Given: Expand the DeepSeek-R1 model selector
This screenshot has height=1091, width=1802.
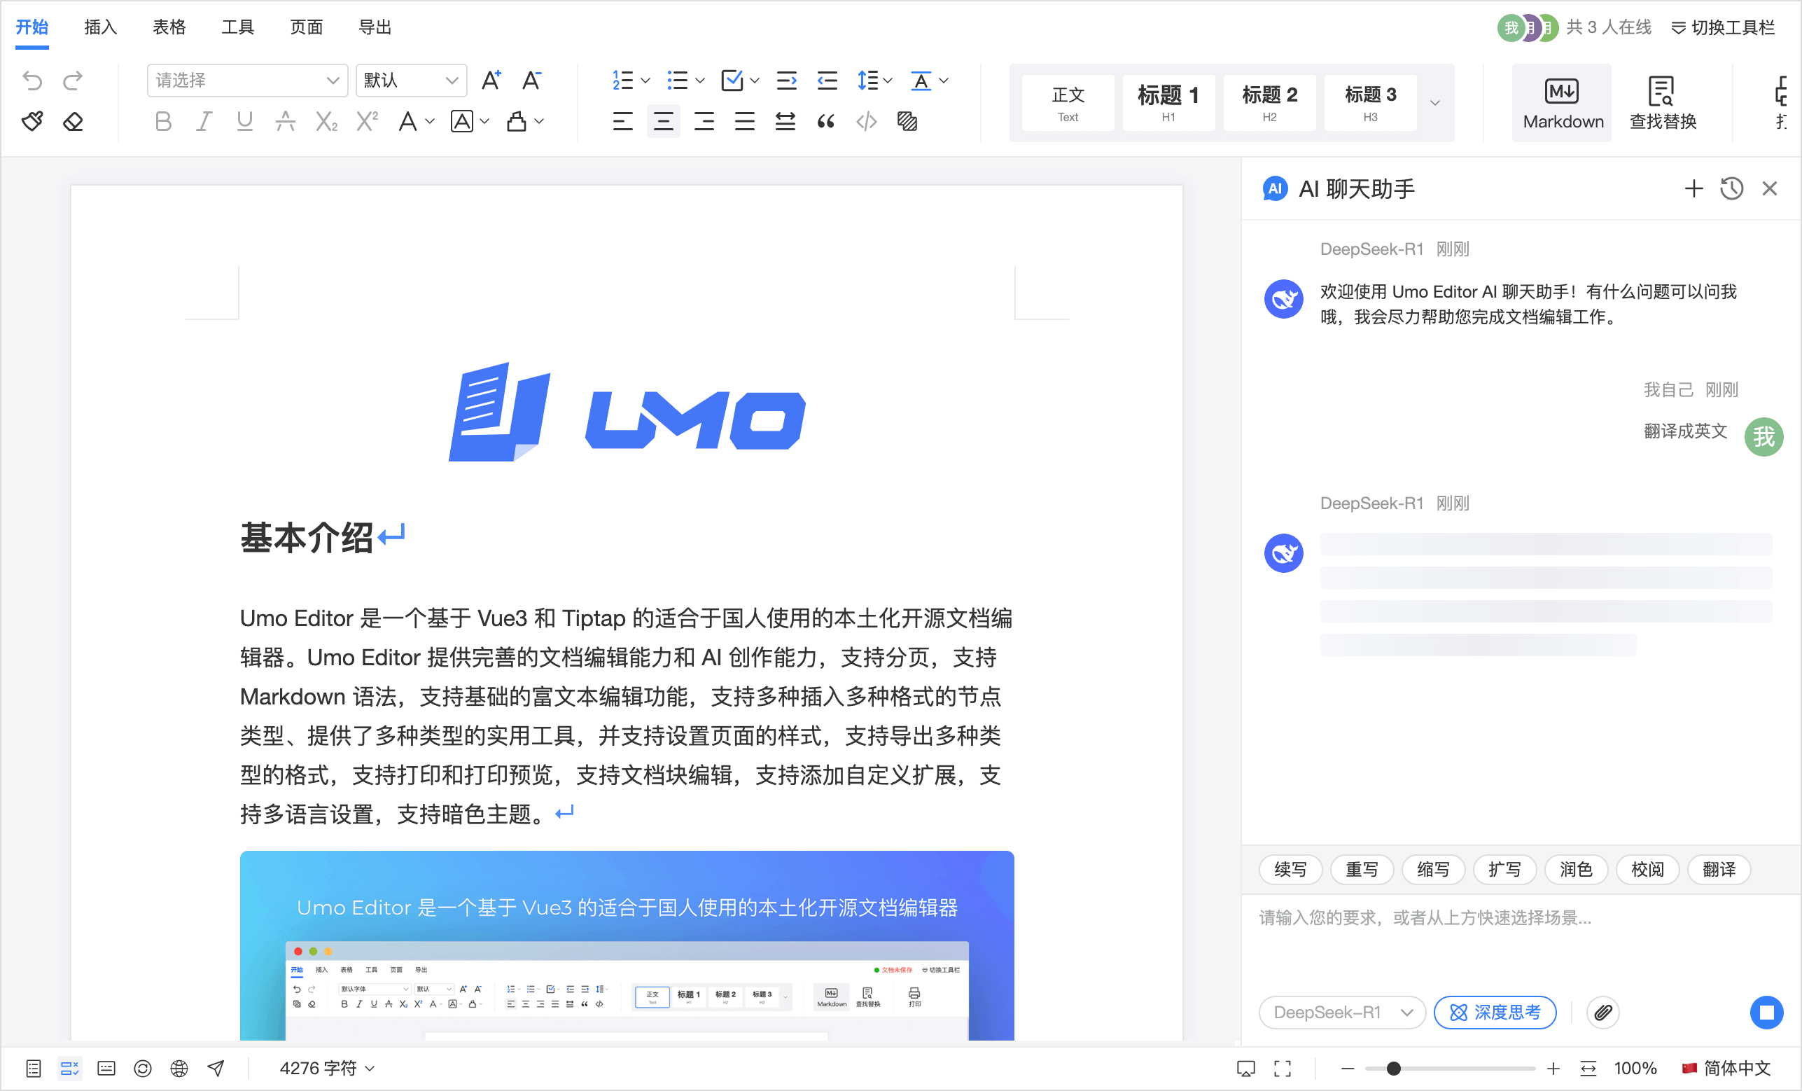Looking at the screenshot, I should point(1341,1013).
